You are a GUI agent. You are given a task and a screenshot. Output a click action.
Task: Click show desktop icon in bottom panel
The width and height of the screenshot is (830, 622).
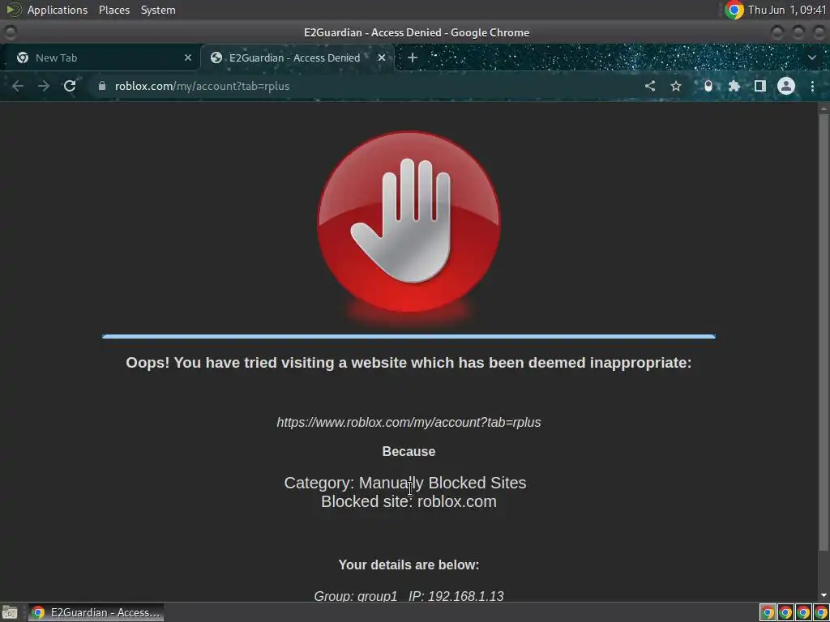(10, 612)
